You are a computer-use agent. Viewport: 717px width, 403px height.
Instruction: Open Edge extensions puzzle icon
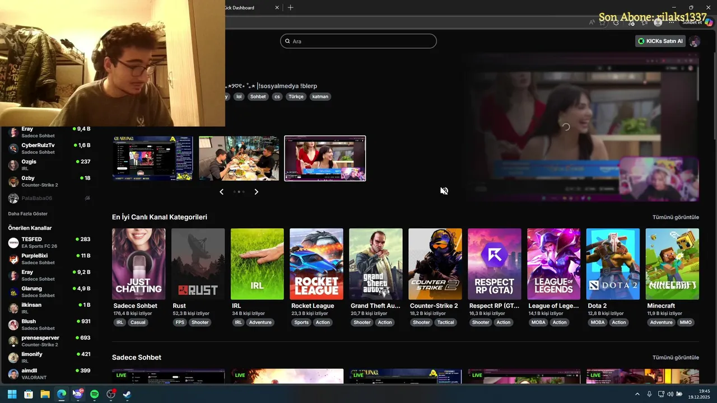pos(616,22)
